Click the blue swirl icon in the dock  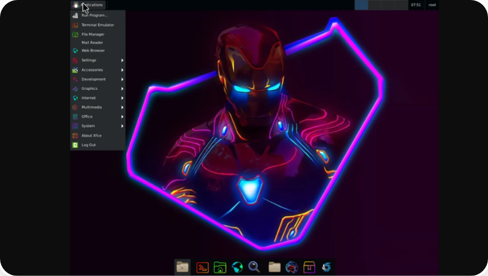(x=327, y=267)
